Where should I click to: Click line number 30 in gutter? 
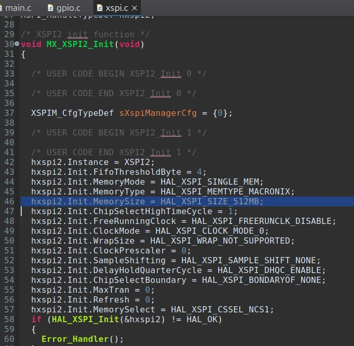point(9,44)
